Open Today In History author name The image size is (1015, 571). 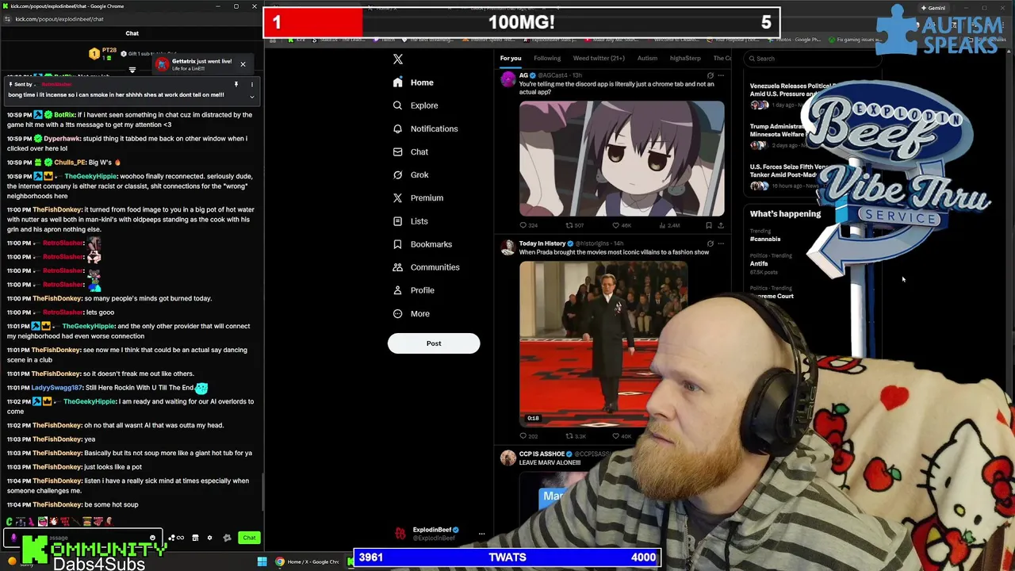click(x=542, y=243)
